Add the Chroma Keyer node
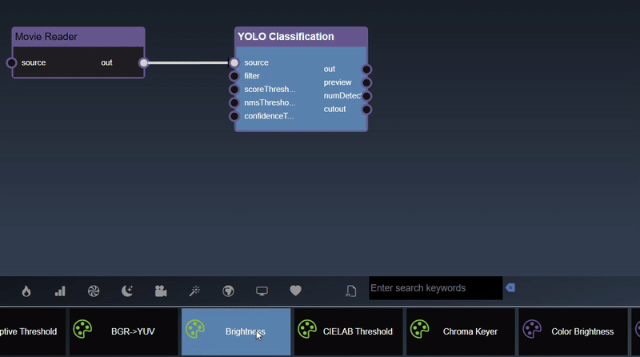Screen dimensions: 640x357 point(460,331)
